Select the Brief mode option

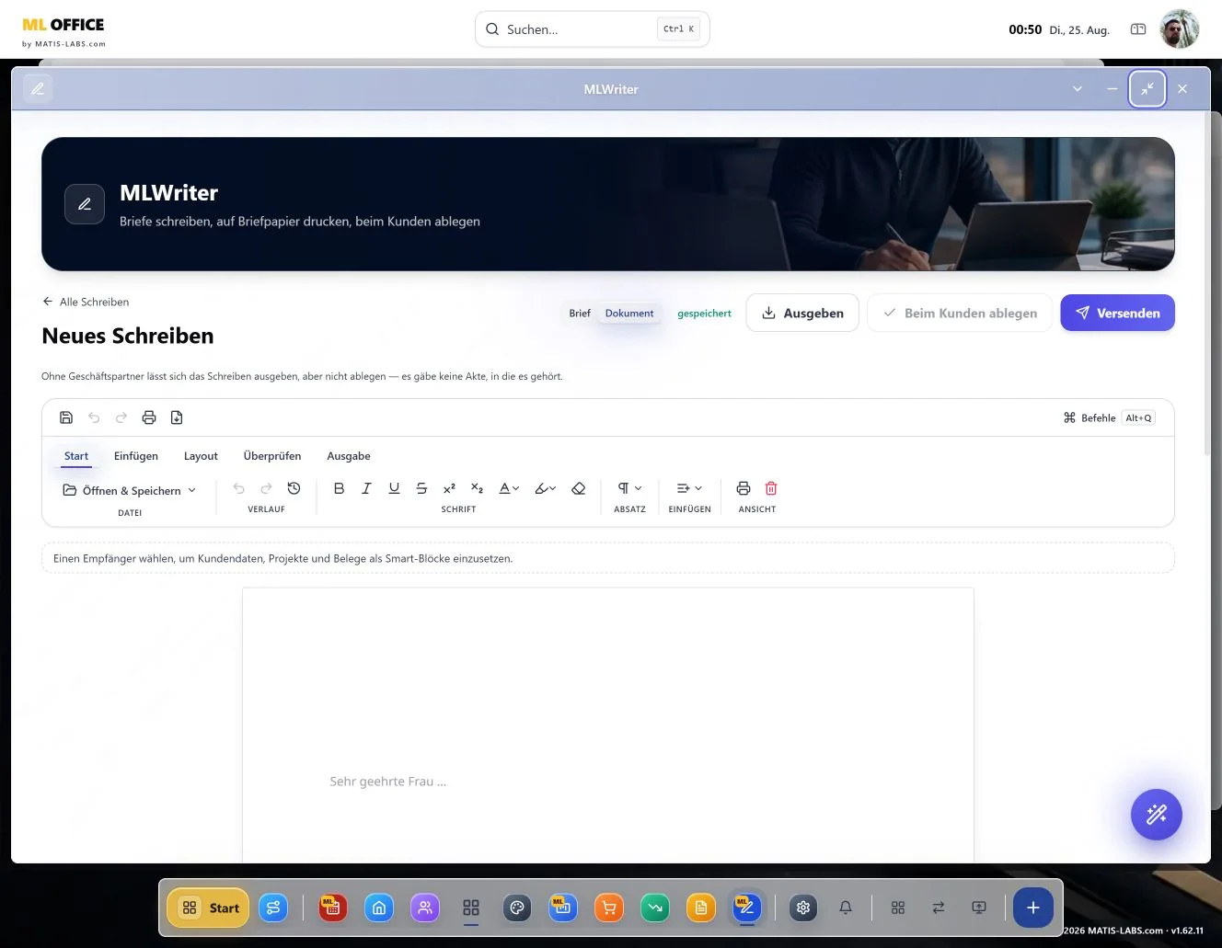pos(580,314)
